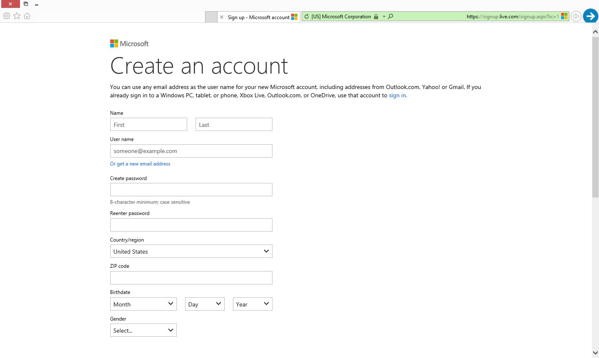
Task: Minimize the browser window
Action: pos(37,4)
